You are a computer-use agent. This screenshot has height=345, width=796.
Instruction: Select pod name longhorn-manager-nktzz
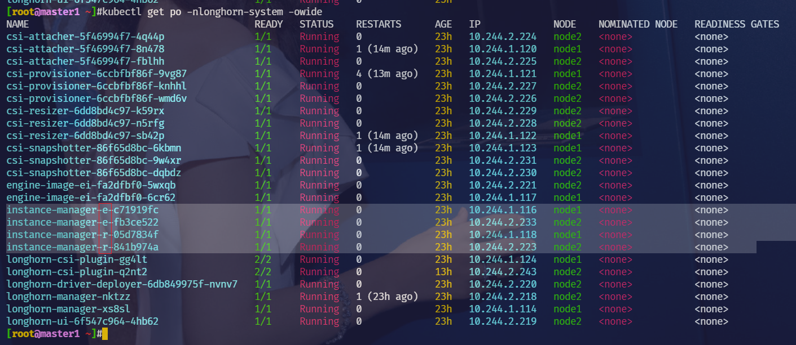click(x=68, y=297)
